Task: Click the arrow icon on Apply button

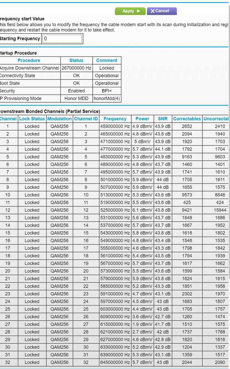Action: pyautogui.click(x=138, y=11)
